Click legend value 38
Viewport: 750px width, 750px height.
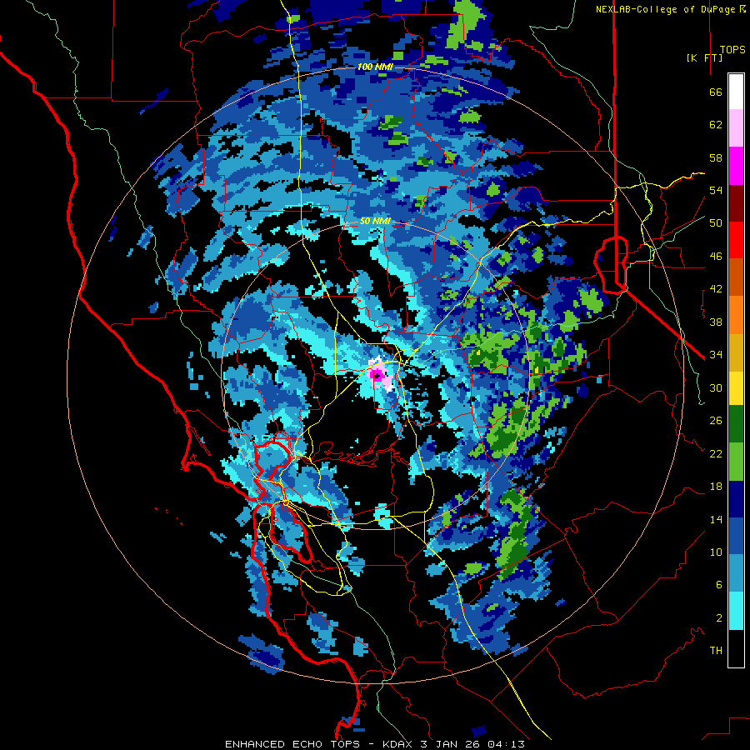pos(716,322)
